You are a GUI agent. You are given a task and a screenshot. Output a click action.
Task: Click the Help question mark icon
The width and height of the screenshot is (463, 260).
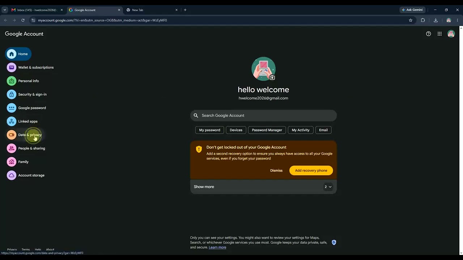[x=428, y=34]
